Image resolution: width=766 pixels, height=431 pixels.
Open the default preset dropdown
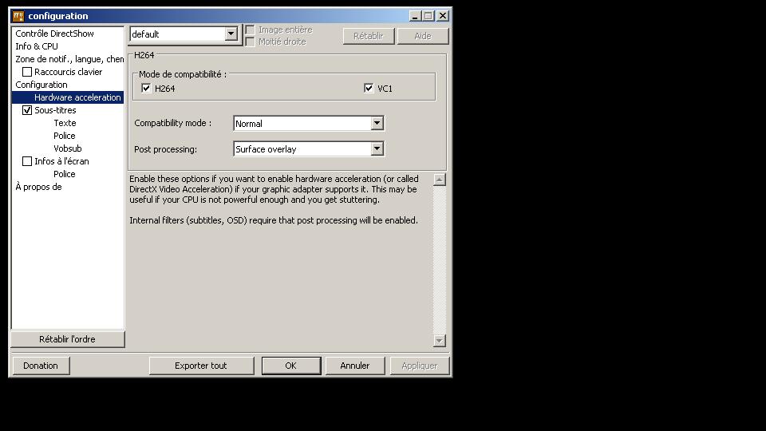231,34
